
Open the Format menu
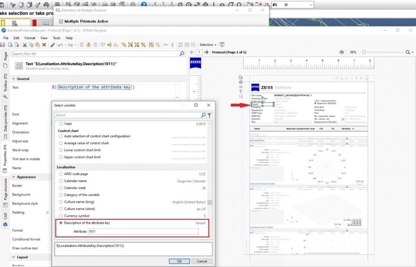pyautogui.click(x=30, y=38)
